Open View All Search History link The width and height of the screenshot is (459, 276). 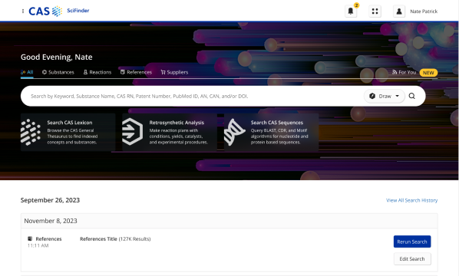tap(412, 200)
